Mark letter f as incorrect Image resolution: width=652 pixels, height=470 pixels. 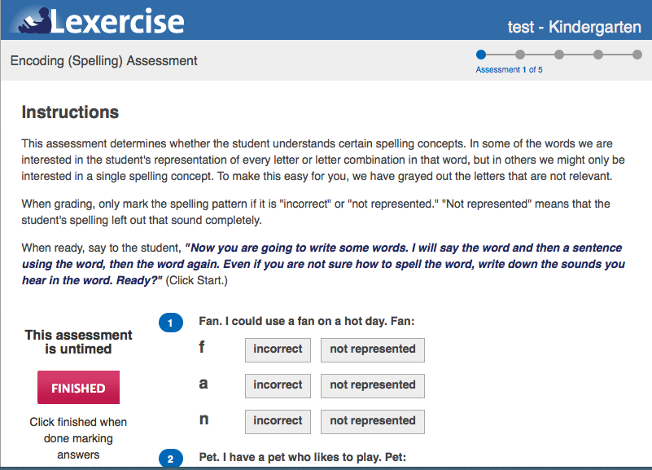point(278,349)
